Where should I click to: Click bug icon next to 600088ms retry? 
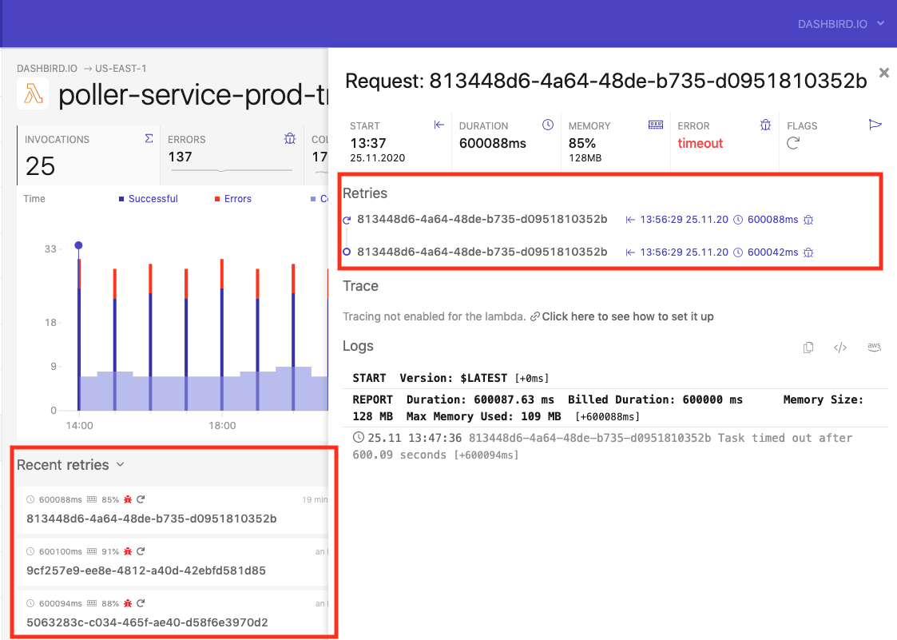(x=808, y=220)
